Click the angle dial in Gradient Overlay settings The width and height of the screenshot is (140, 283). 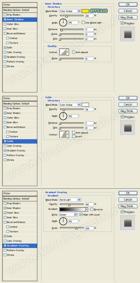pos(63,221)
